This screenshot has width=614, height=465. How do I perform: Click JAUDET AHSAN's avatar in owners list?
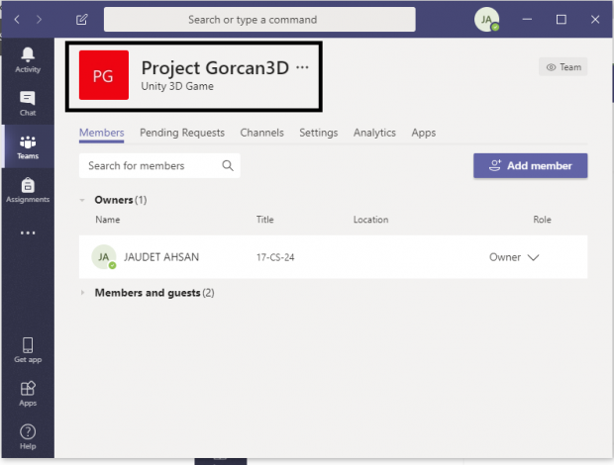pyautogui.click(x=104, y=257)
